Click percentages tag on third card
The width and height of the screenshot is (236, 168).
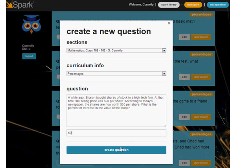(x=201, y=95)
